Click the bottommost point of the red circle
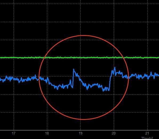The height and width of the screenshot is (139, 159). (x=83, y=120)
